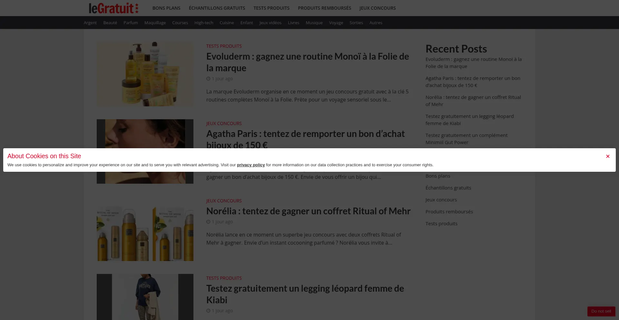Click the clock icon under the Kiabi headline
Screen dimensions: 619x320
pos(208,311)
